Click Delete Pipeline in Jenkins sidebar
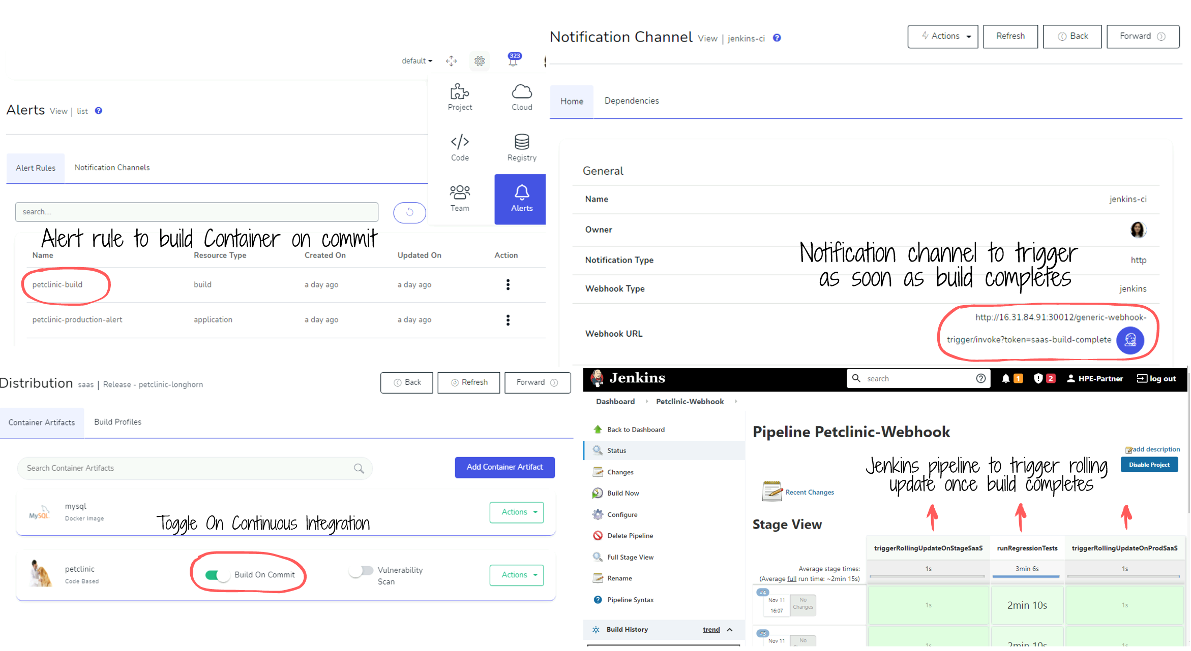This screenshot has height=651, width=1191. point(630,536)
